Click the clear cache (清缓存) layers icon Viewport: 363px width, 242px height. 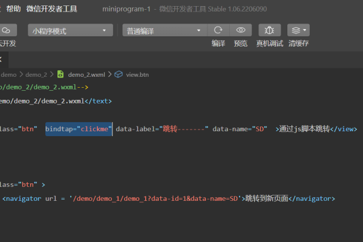tap(295, 30)
